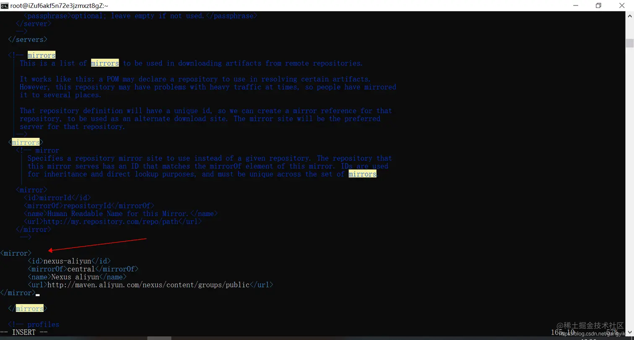This screenshot has height=340, width=634.
Task: Click the line starting 'this mirror serves has'
Action: click(208, 166)
